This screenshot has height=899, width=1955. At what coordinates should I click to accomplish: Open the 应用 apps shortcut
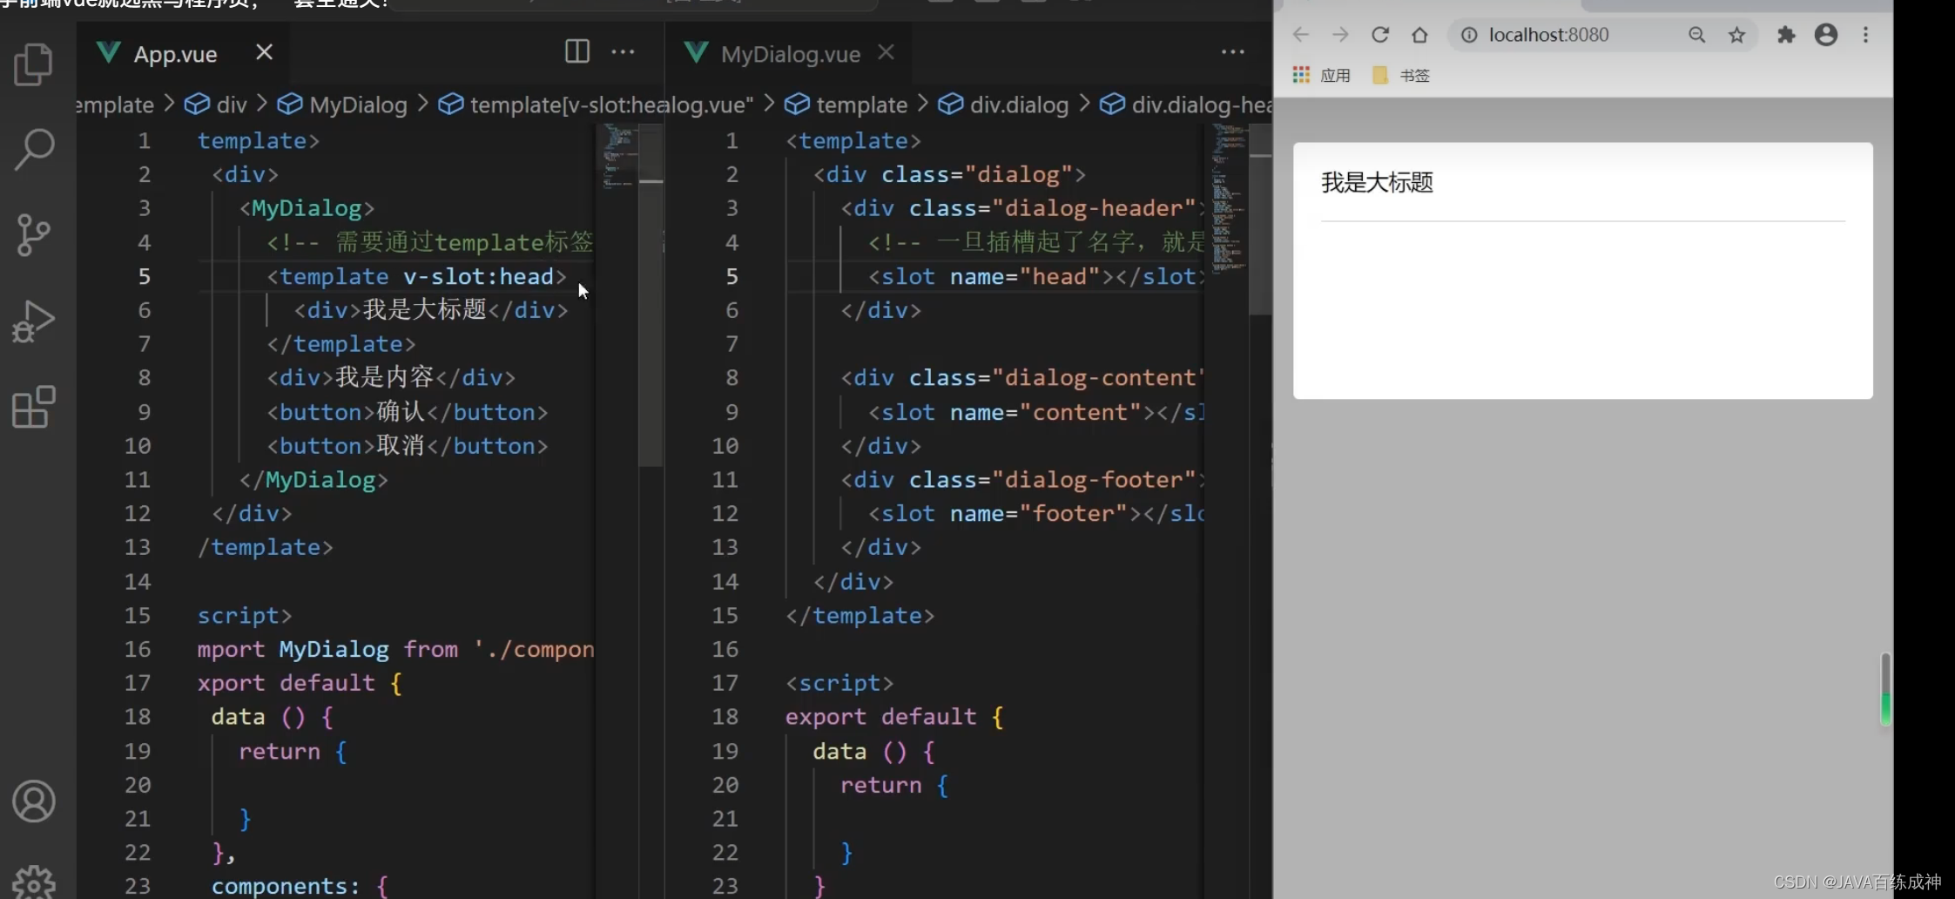[x=1321, y=75]
